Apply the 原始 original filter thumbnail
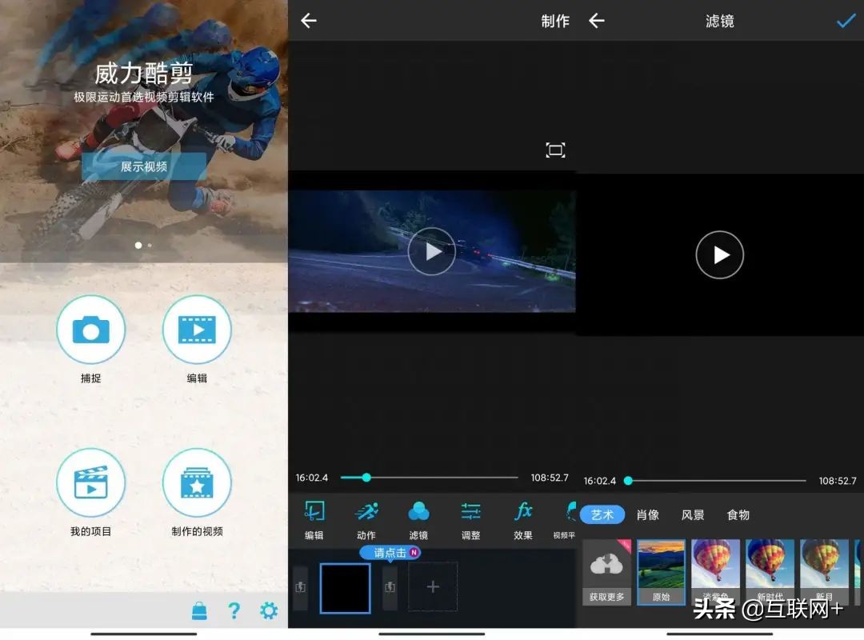This screenshot has width=864, height=640. point(661,572)
